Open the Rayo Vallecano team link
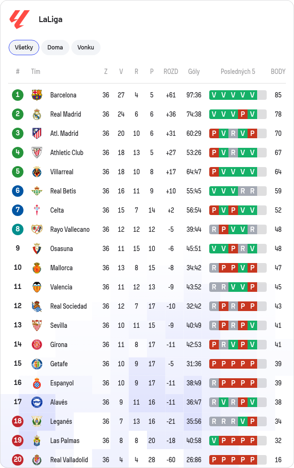Screen dimensions: 294x468 coord(70,229)
